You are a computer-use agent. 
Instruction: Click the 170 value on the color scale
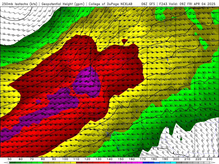coord(143,159)
